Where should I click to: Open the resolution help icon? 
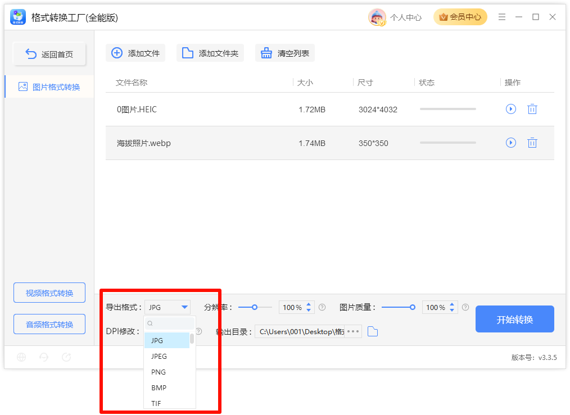tap(322, 307)
